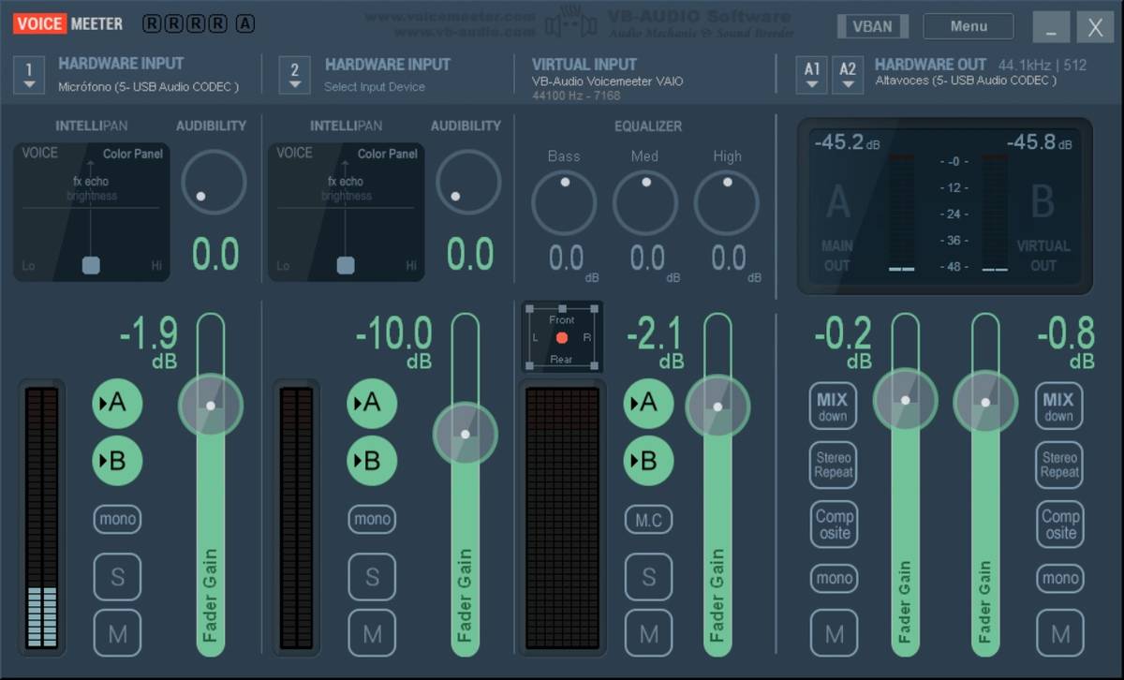Toggle bus B routing on Hardware Input 1
Image resolution: width=1124 pixels, height=680 pixels.
[x=117, y=460]
